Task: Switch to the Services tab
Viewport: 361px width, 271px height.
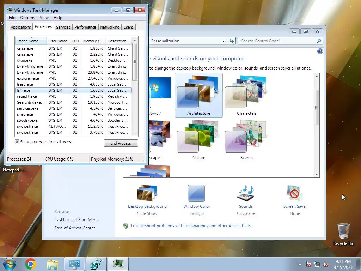Action: tap(63, 27)
